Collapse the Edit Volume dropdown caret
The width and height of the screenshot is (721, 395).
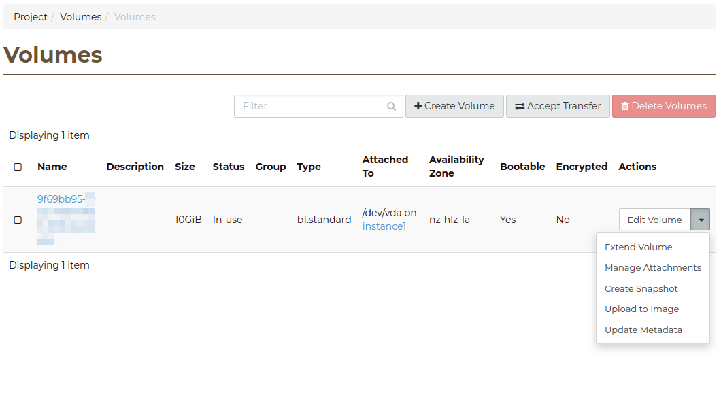(x=701, y=220)
